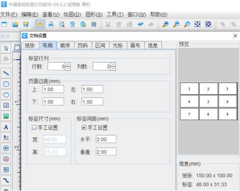The image size is (240, 191).
Task: Switch to the 页码 tab
Action: point(83,45)
